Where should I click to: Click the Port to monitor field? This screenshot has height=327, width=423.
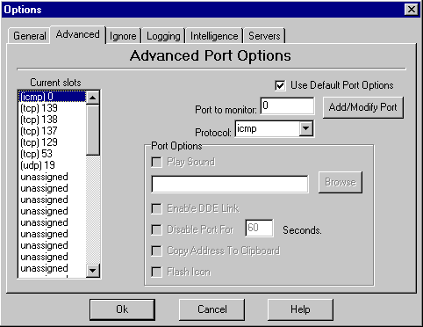click(x=287, y=105)
